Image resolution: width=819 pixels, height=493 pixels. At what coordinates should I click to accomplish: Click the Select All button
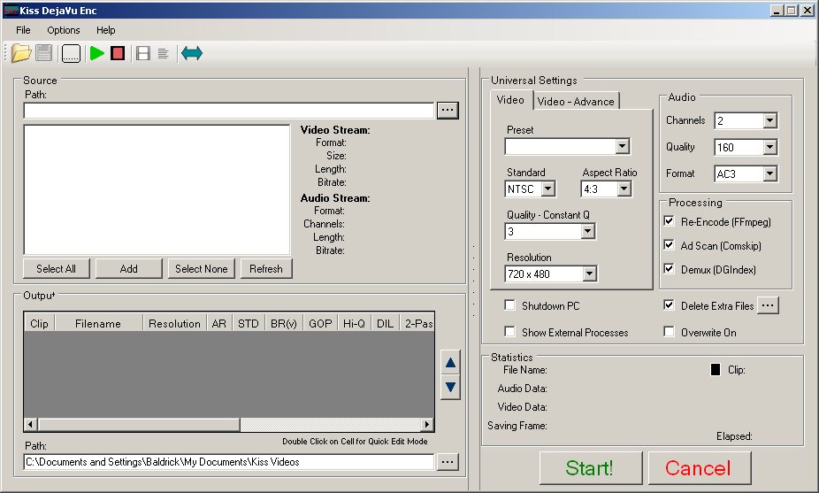[x=57, y=269]
